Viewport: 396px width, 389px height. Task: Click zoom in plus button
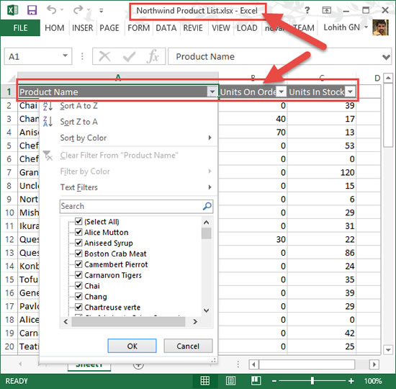(x=351, y=381)
